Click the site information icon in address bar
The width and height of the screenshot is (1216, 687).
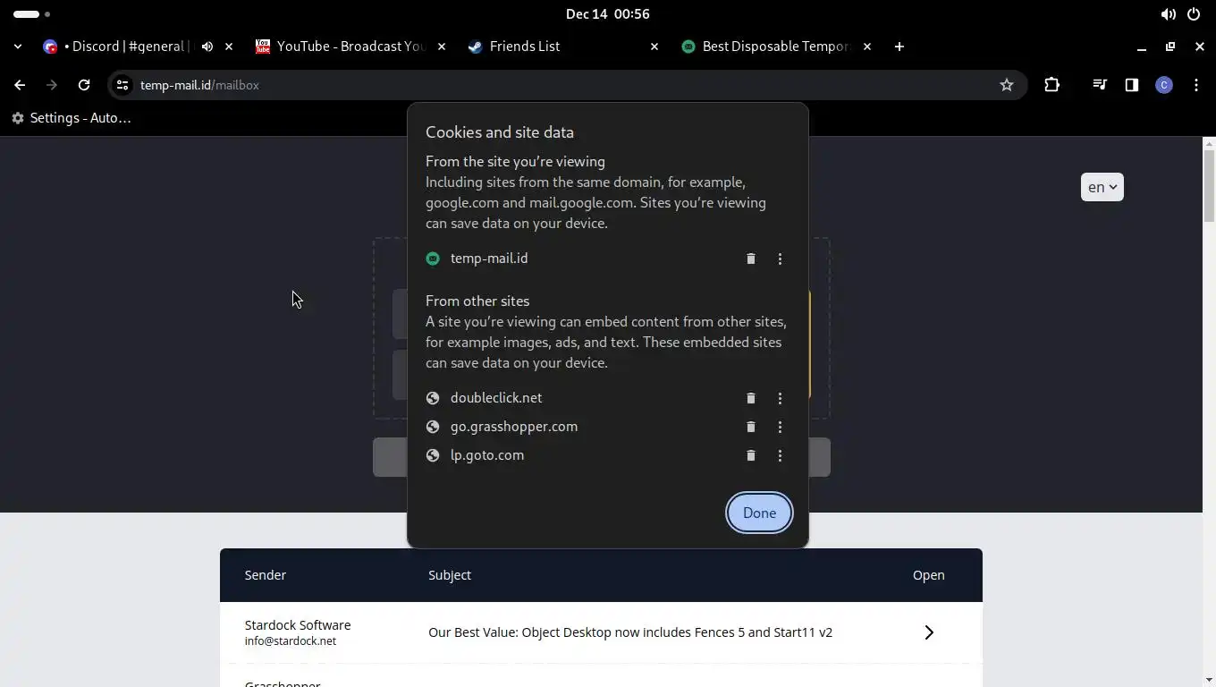tap(122, 85)
